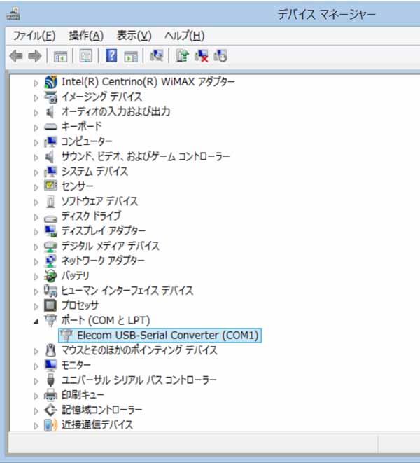
Task: Select Elecom USB-Serial Converter (COM1)
Action: click(x=160, y=335)
